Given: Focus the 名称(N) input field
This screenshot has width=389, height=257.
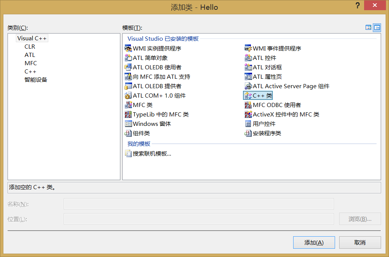Looking at the screenshot, I should [198, 204].
